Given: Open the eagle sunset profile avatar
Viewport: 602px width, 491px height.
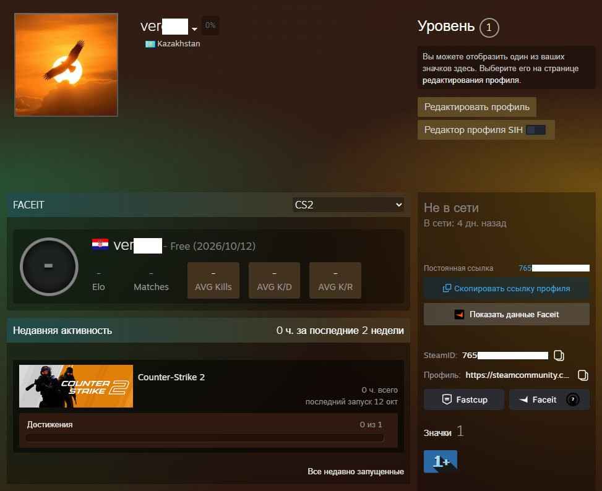Looking at the screenshot, I should tap(66, 65).
